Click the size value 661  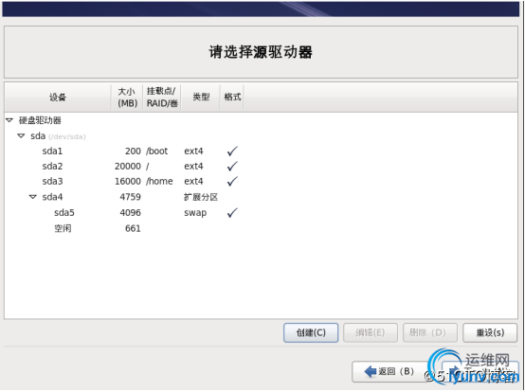(x=133, y=228)
